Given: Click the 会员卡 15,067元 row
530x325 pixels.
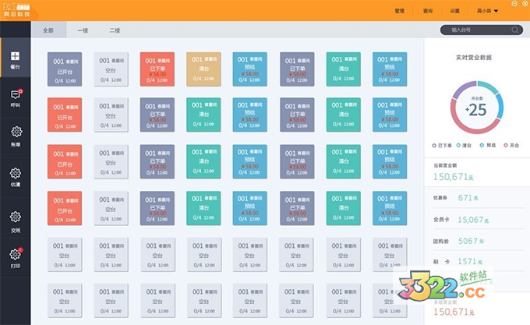Looking at the screenshot, I should click(479, 220).
